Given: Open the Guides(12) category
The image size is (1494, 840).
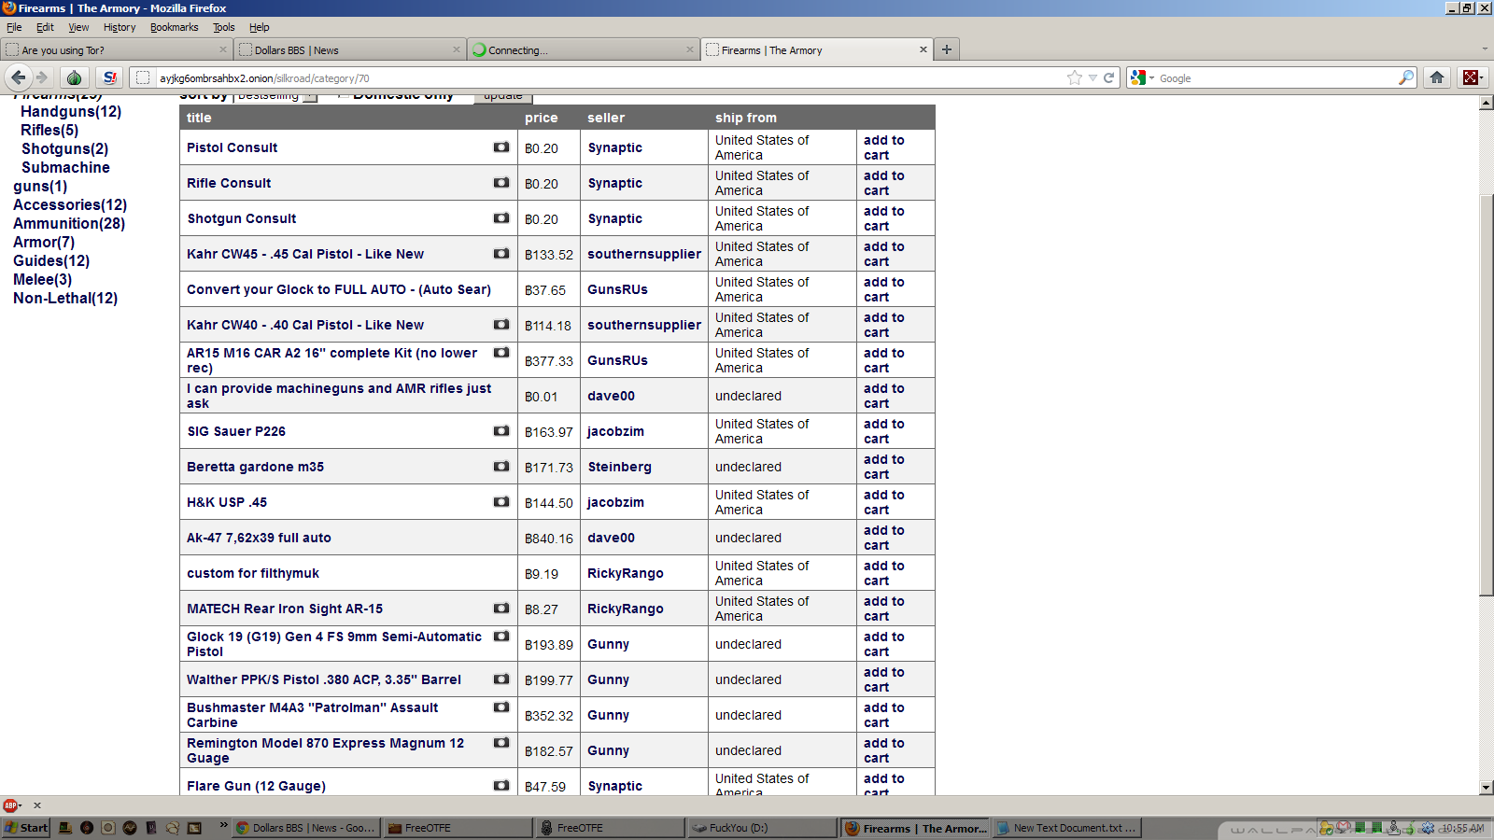Looking at the screenshot, I should click(51, 260).
